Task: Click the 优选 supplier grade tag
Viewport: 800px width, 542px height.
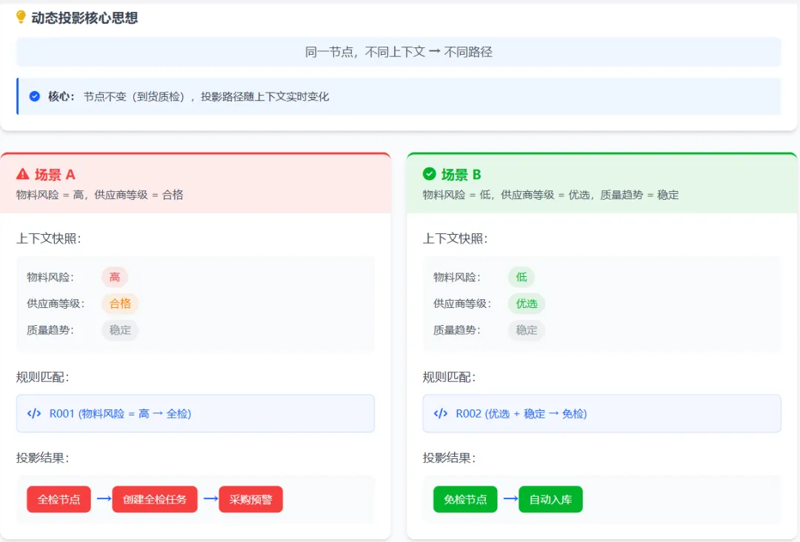Action: [527, 304]
